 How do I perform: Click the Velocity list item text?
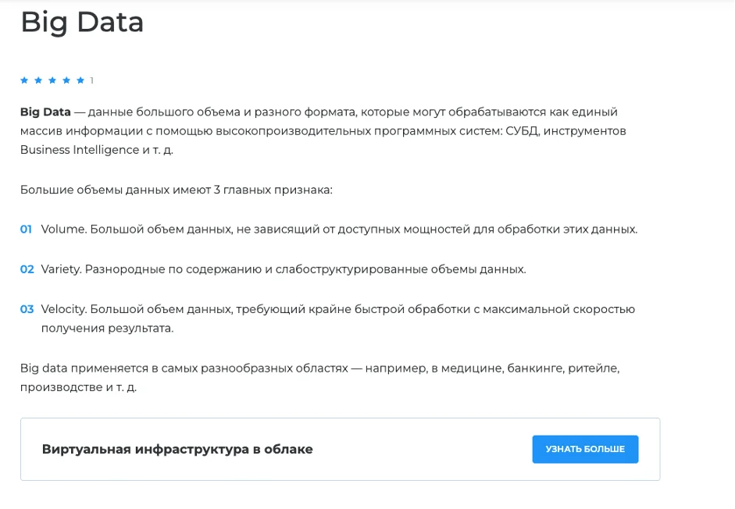pos(337,309)
